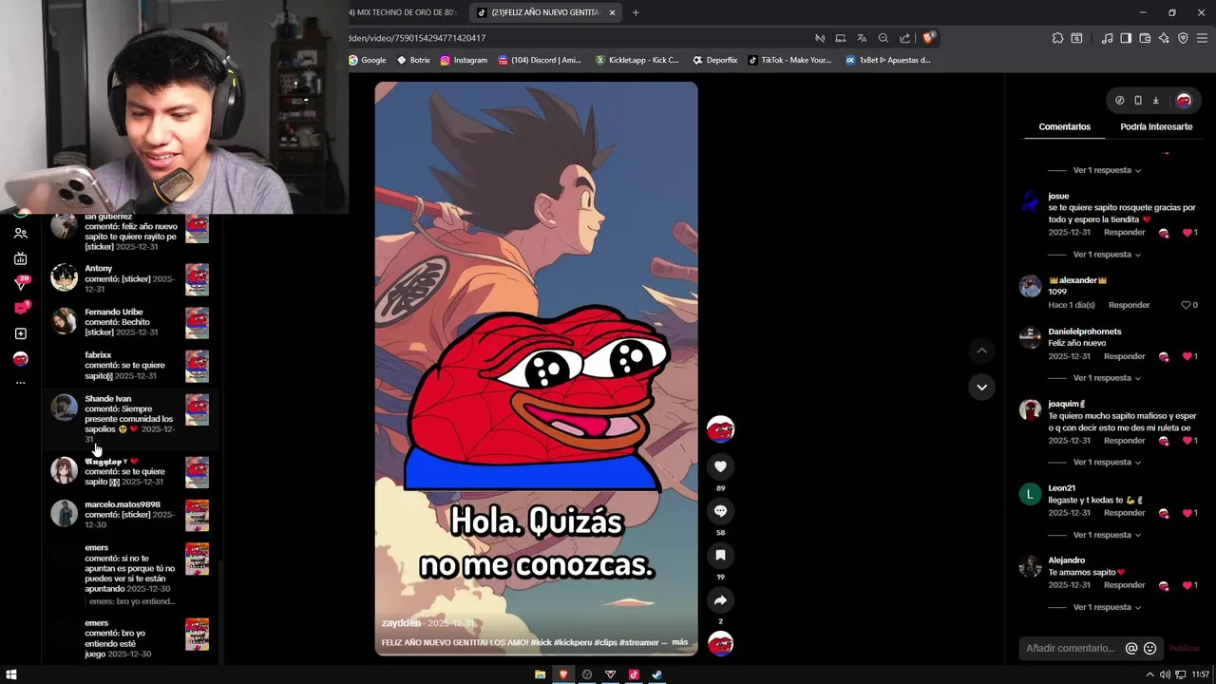
Task: Open the messages icon with badge 20
Action: click(21, 283)
